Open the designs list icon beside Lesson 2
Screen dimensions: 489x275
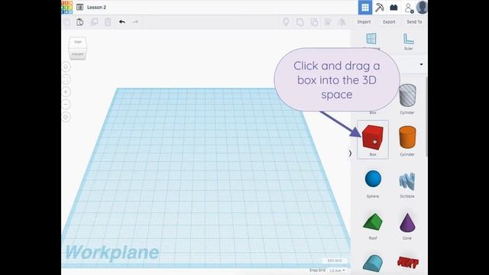[79, 7]
